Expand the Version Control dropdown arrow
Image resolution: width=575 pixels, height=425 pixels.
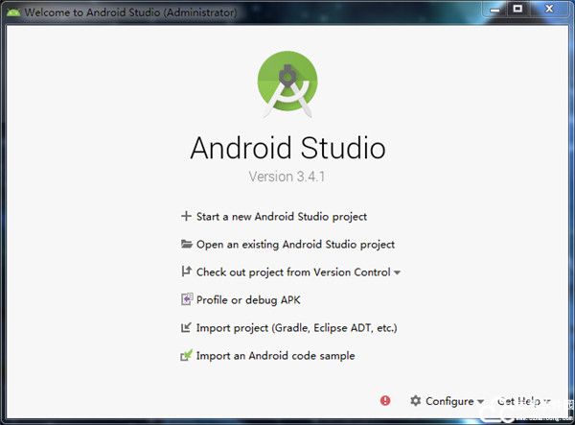[x=397, y=272]
